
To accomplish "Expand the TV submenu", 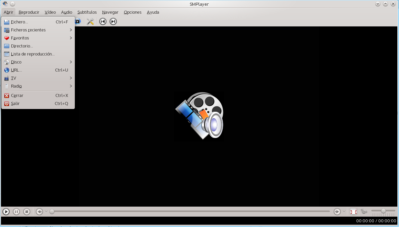I will coord(38,78).
